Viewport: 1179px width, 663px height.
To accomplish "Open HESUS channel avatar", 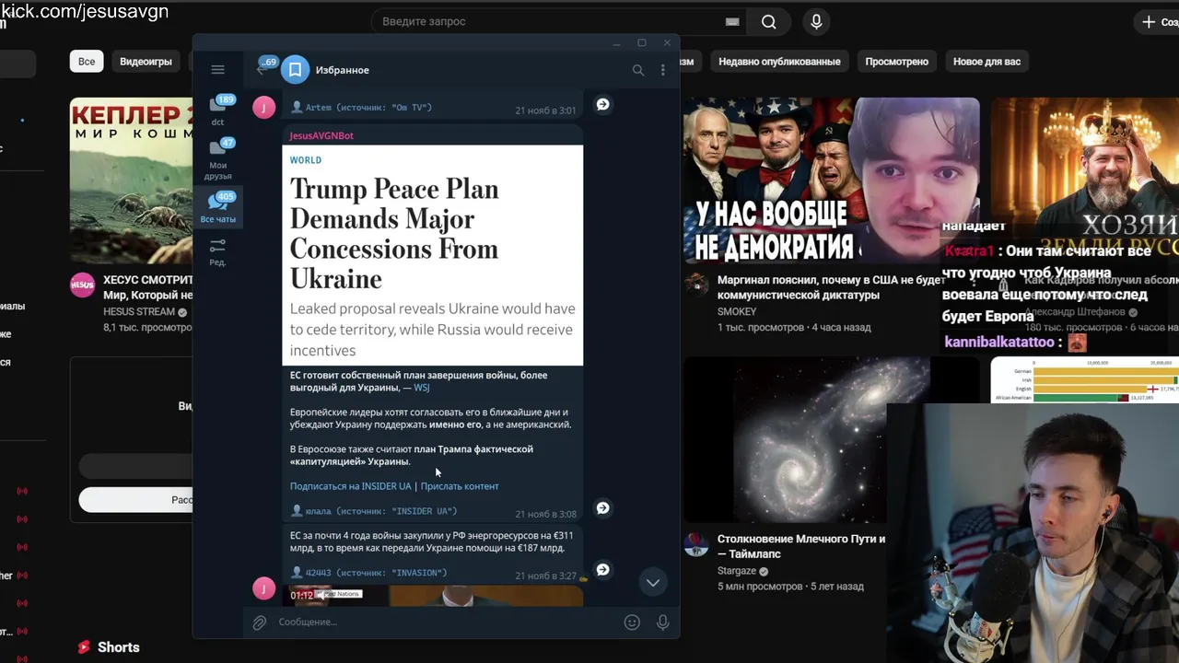I will coord(82,285).
